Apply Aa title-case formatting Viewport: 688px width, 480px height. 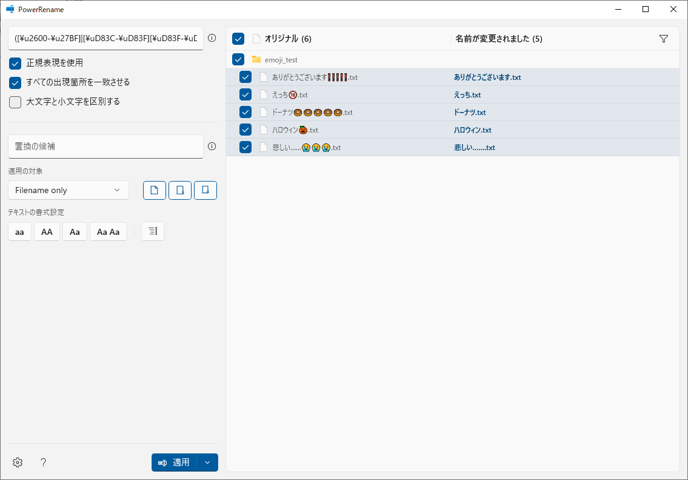(75, 232)
